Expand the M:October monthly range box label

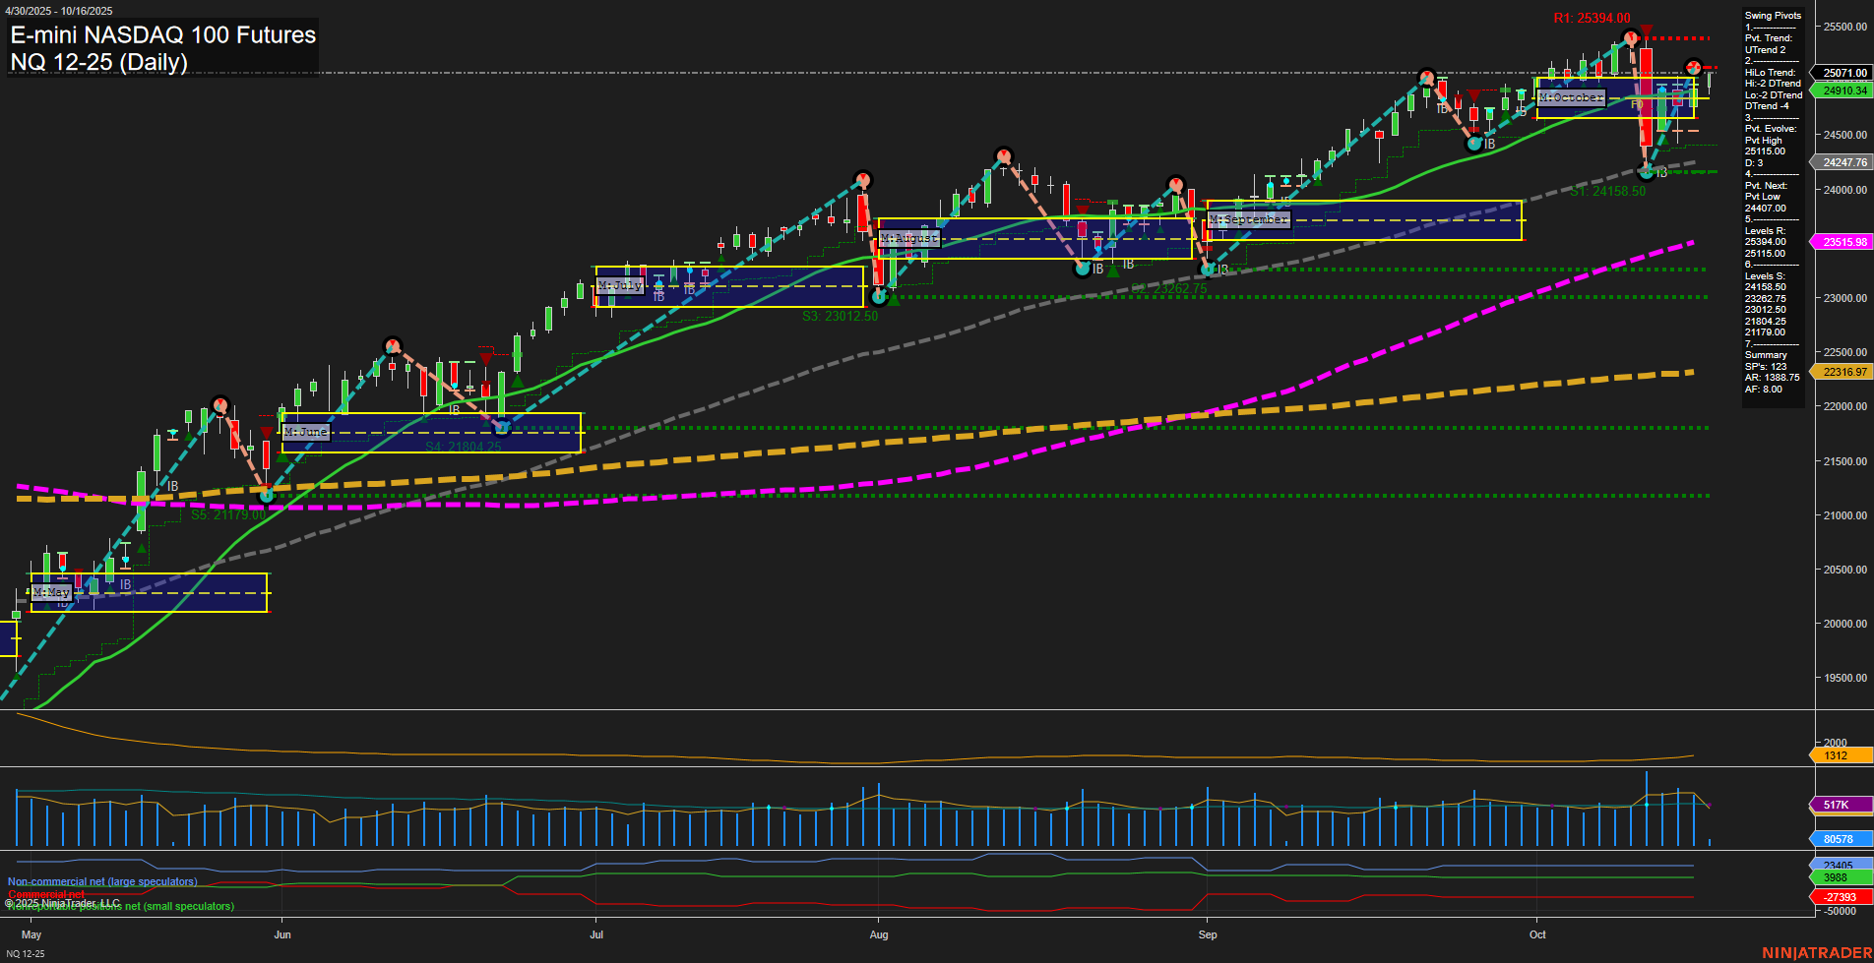1571,97
